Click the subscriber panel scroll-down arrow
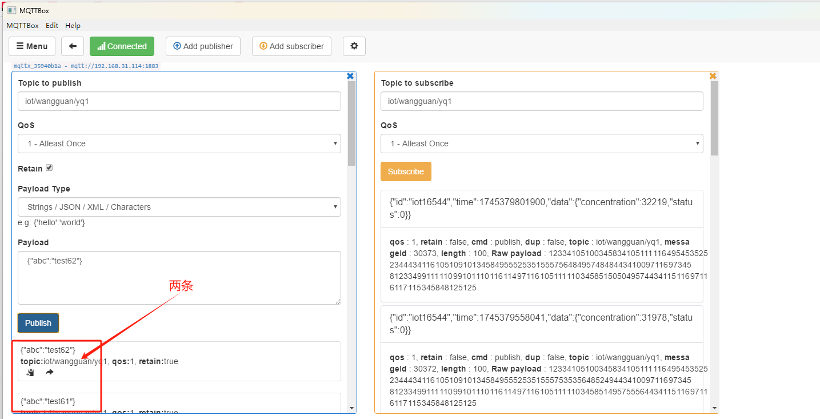The width and height of the screenshot is (820, 419). [714, 408]
